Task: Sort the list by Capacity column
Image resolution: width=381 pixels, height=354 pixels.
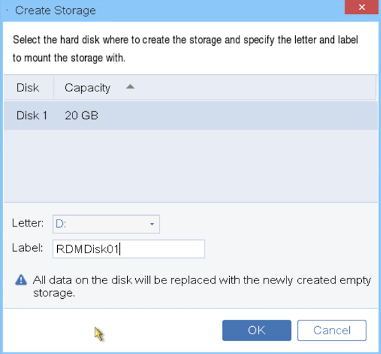Action: 88,88
